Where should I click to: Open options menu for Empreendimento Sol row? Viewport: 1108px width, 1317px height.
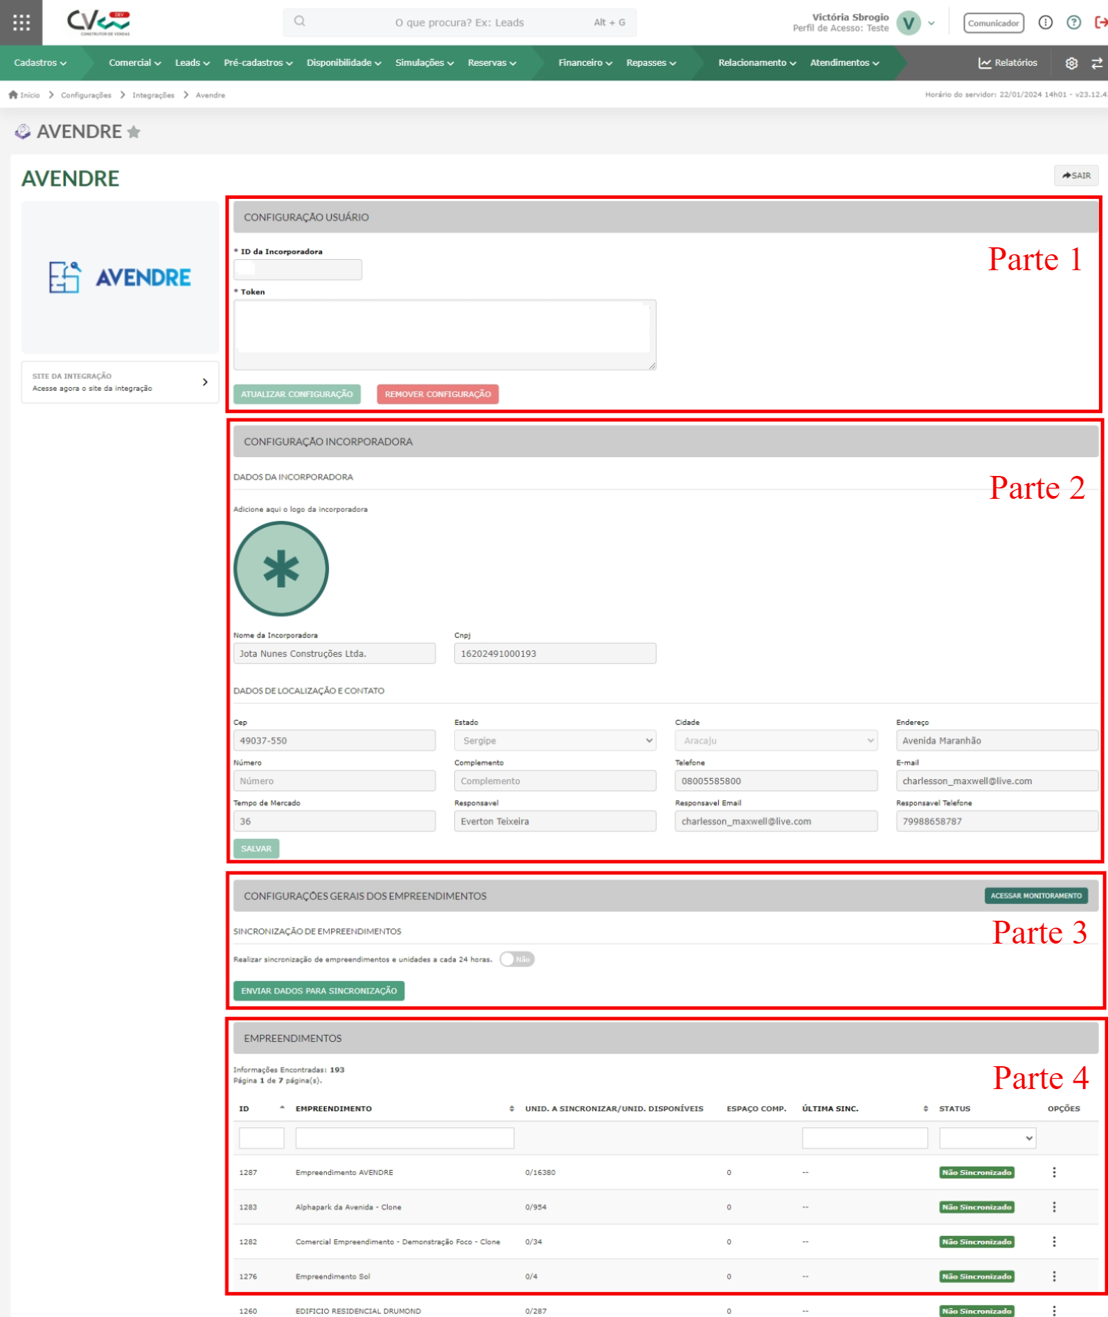point(1054,1276)
